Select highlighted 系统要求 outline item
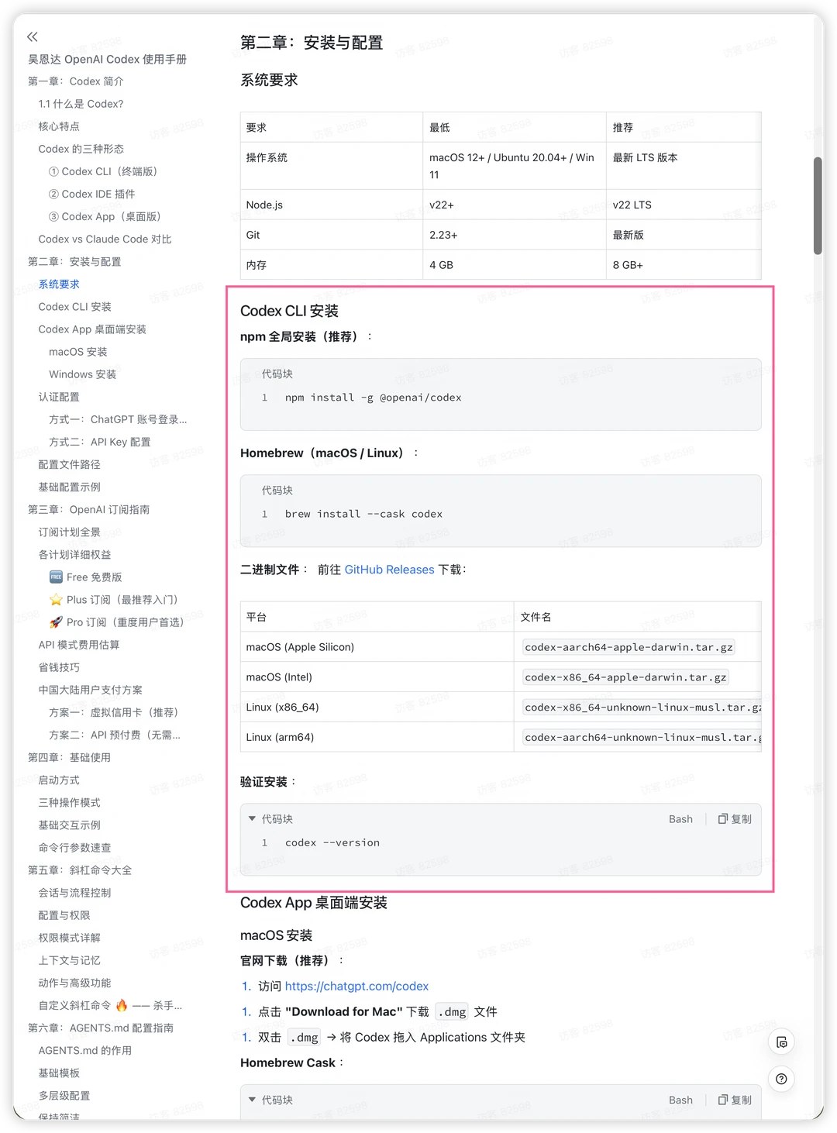The image size is (837, 1133). click(x=59, y=284)
